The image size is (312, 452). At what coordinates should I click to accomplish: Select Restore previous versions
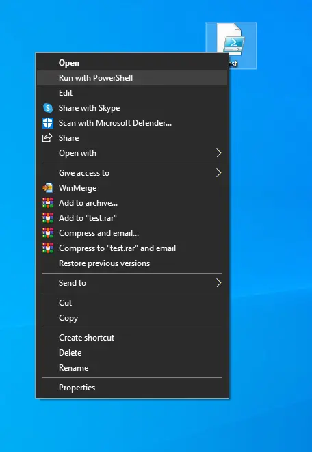[x=132, y=263]
